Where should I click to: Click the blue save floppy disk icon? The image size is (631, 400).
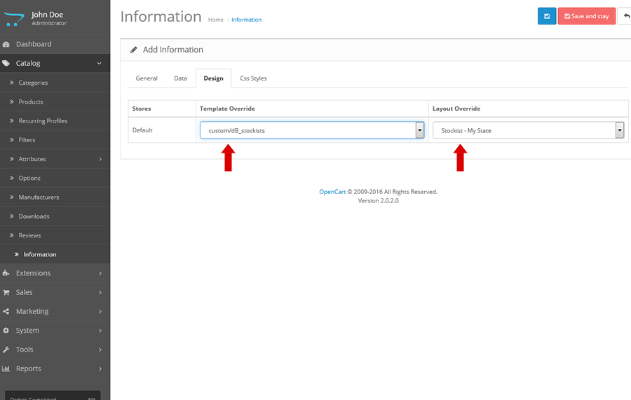tap(547, 16)
